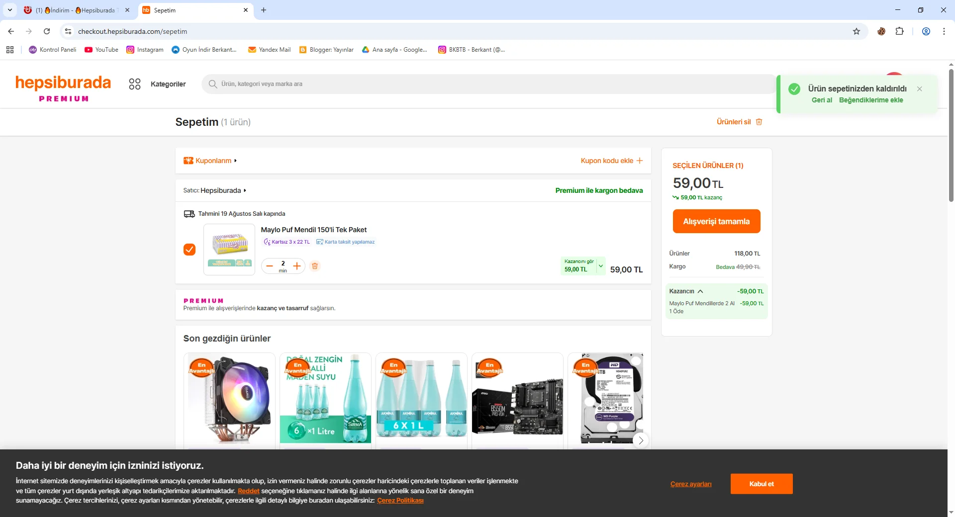
Task: Bookmark this page with the star icon
Action: 857,31
